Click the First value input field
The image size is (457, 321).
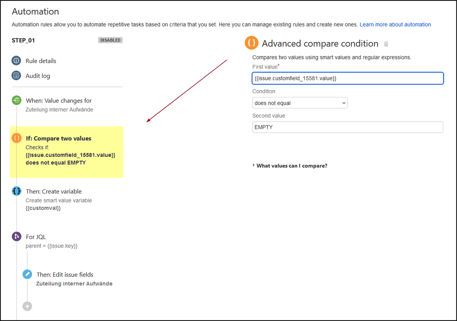pos(347,78)
